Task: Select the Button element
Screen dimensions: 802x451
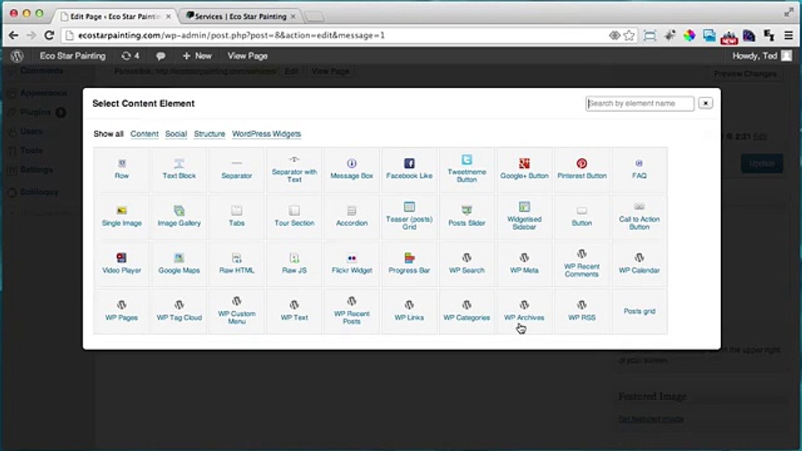Action: click(582, 217)
